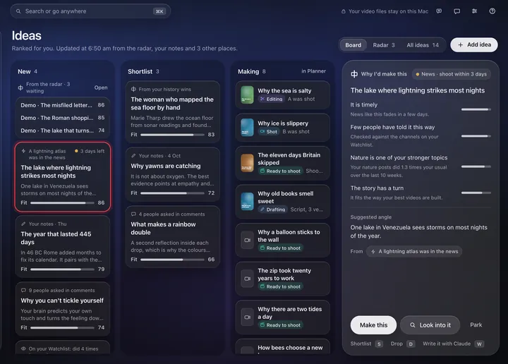The height and width of the screenshot is (364, 508).
Task: Switch to the Radar tab
Action: 384,45
